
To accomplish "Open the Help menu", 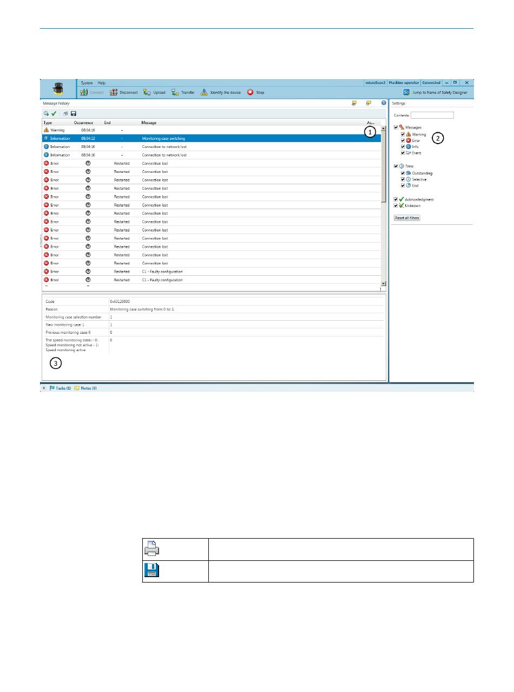I will (x=102, y=83).
